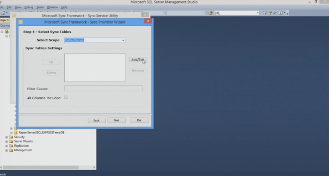Select the Replication tree node
This screenshot has width=329, height=176.
coord(21,146)
